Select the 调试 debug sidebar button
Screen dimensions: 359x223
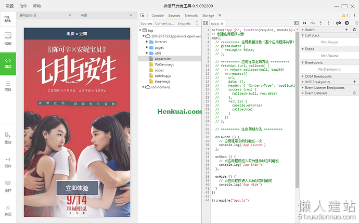click(x=8, y=63)
